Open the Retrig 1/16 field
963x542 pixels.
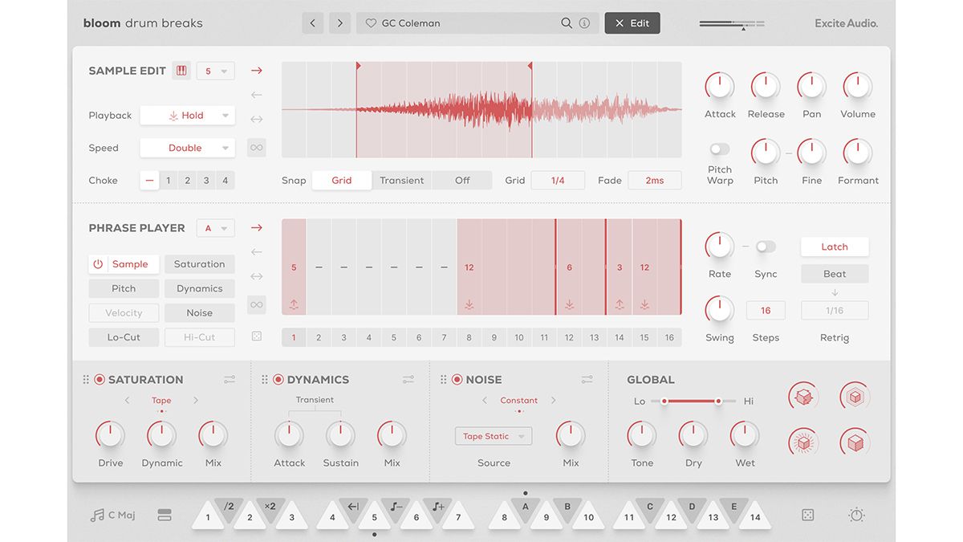point(835,310)
